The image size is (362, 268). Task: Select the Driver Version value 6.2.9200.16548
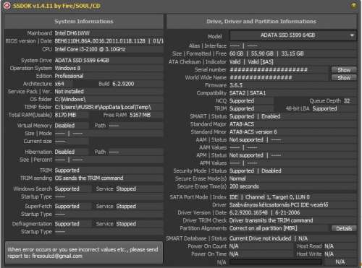click(248, 212)
